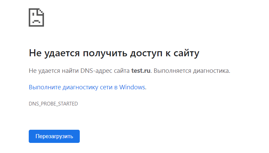The image size is (269, 153).
Task: Click the word сайту in the heading
Action: pyautogui.click(x=186, y=53)
